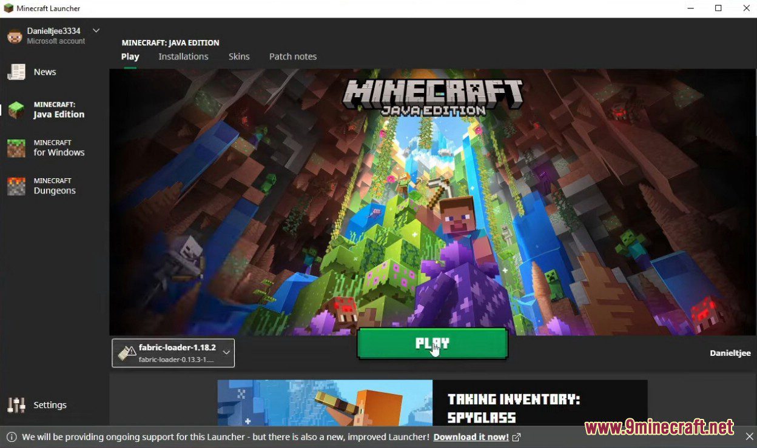Image resolution: width=757 pixels, height=448 pixels.
Task: Select MINECRAFT Dungeons in sidebar
Action: (55, 186)
